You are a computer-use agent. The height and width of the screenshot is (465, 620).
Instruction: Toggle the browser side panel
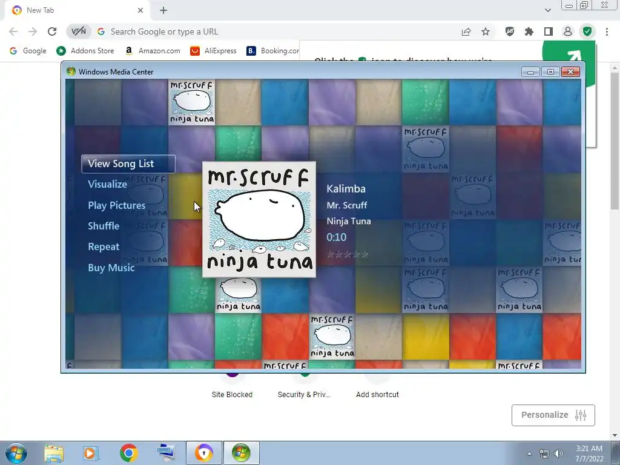[x=549, y=31]
